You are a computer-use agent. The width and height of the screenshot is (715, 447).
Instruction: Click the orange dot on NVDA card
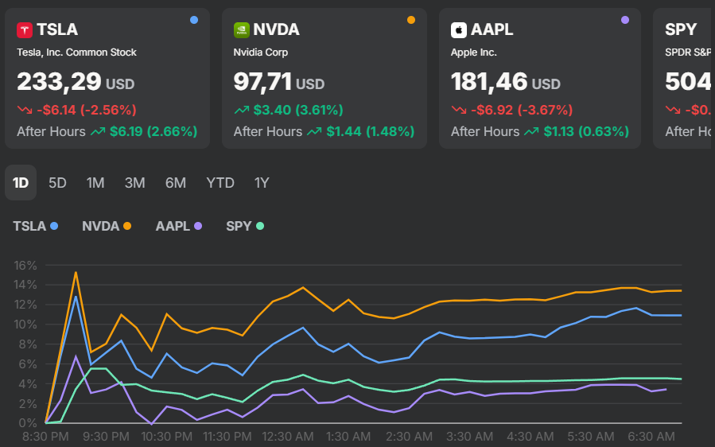411,20
